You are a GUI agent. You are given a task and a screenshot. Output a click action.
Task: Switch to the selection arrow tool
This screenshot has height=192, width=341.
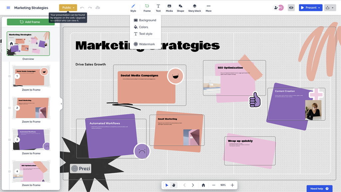click(x=167, y=185)
